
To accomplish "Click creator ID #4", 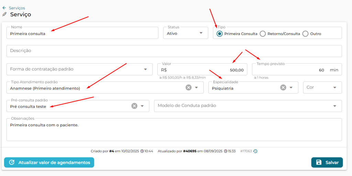I will [x=112, y=151].
